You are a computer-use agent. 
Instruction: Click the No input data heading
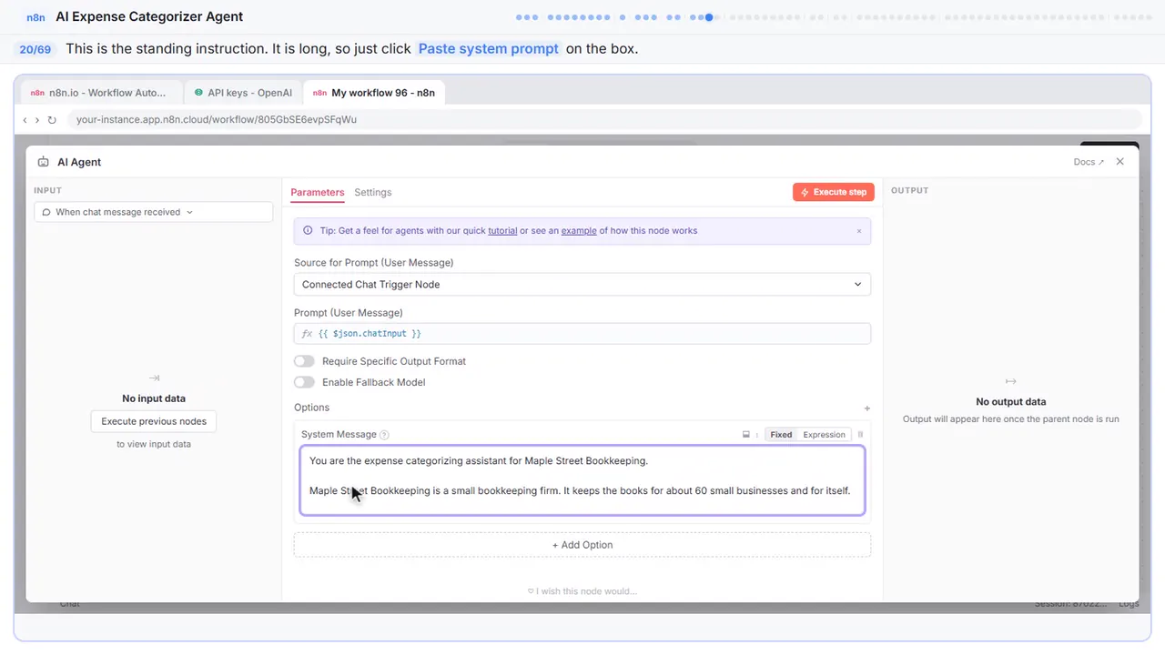[x=154, y=398]
